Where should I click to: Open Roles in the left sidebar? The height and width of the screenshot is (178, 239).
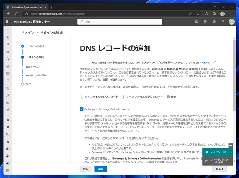[8, 59]
